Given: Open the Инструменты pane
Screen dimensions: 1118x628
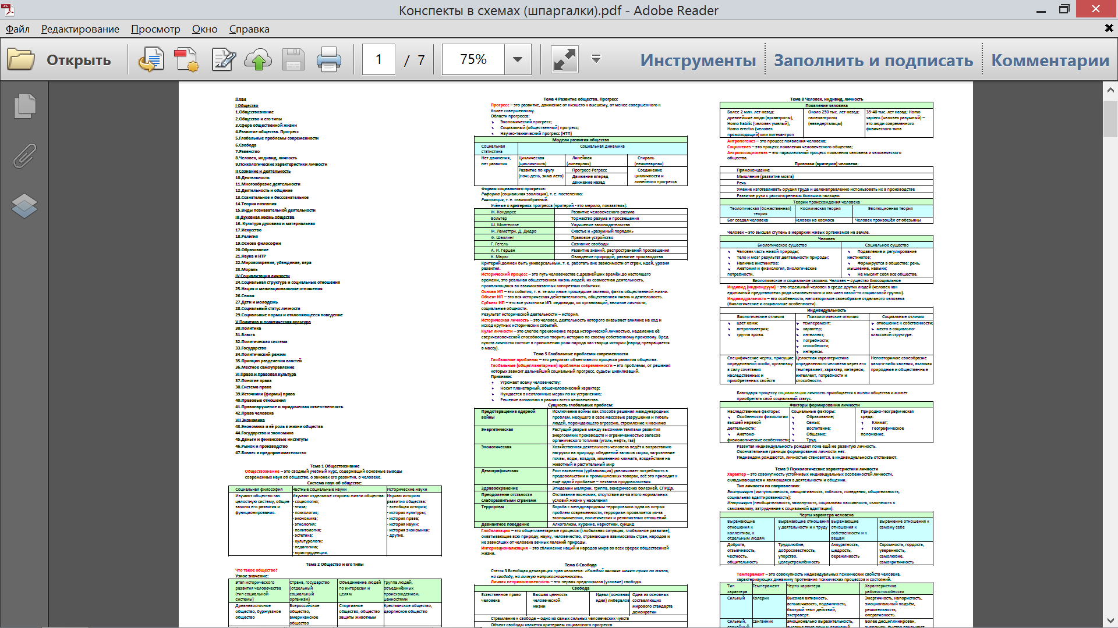Looking at the screenshot, I should click(698, 60).
